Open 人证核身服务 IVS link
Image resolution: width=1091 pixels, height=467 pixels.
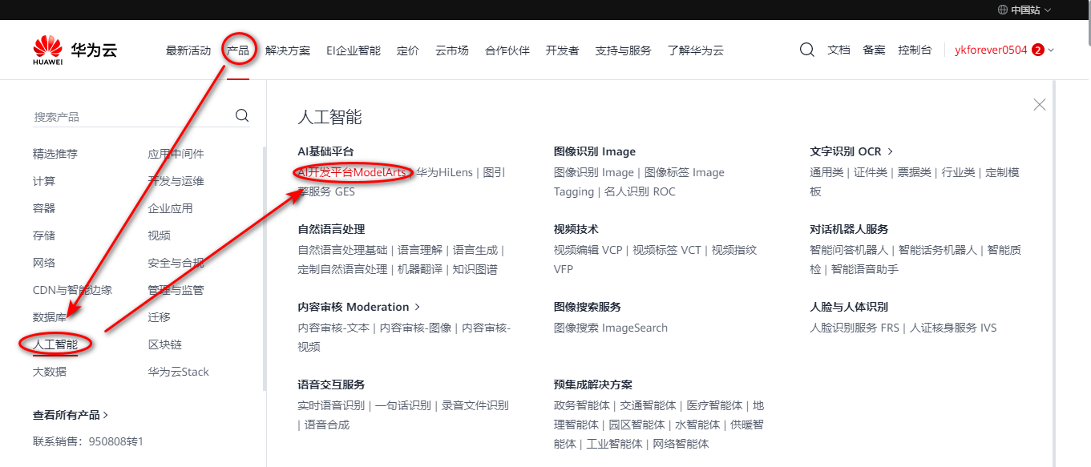coord(953,328)
